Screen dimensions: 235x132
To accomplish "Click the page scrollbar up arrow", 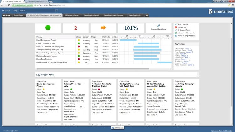I will click(x=231, y=24).
